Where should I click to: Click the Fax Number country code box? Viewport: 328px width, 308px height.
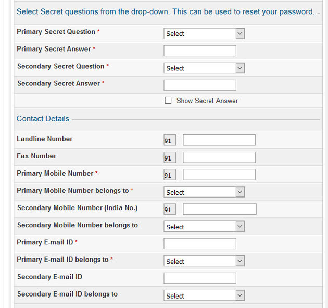169,158
